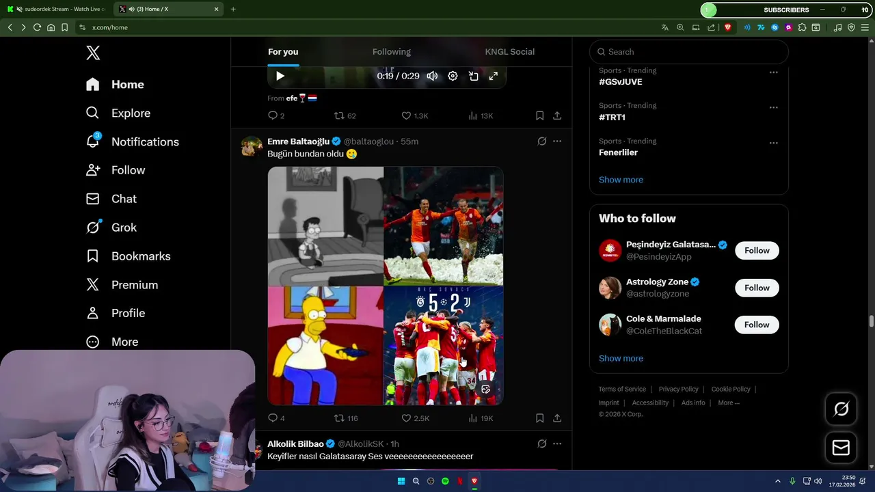Switch to the Following tab
Image resolution: width=875 pixels, height=492 pixels.
click(392, 52)
